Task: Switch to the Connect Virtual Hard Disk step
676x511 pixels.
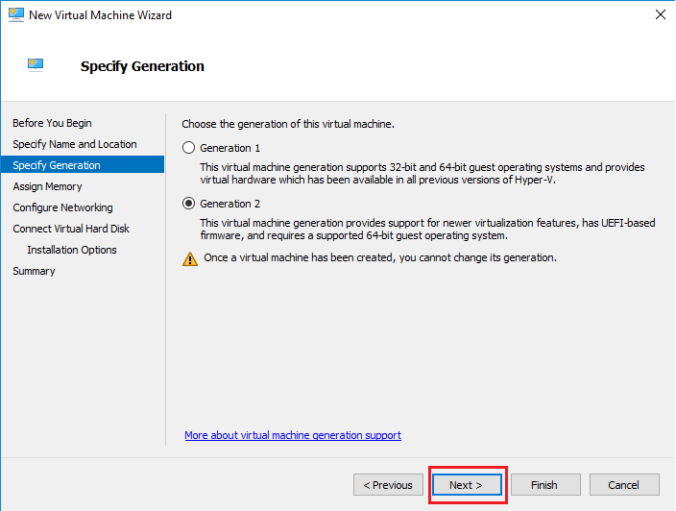Action: [71, 229]
